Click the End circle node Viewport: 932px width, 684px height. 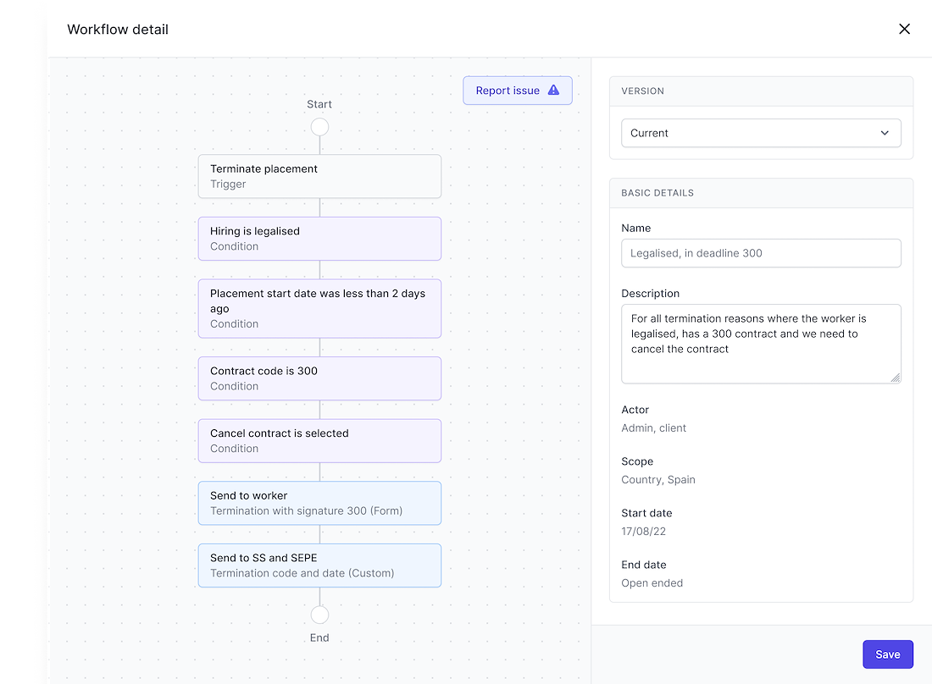click(x=319, y=615)
